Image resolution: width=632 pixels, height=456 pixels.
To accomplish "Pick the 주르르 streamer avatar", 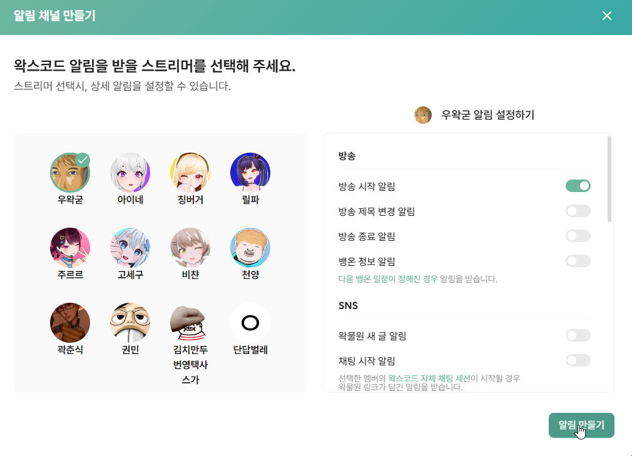I will click(x=70, y=247).
